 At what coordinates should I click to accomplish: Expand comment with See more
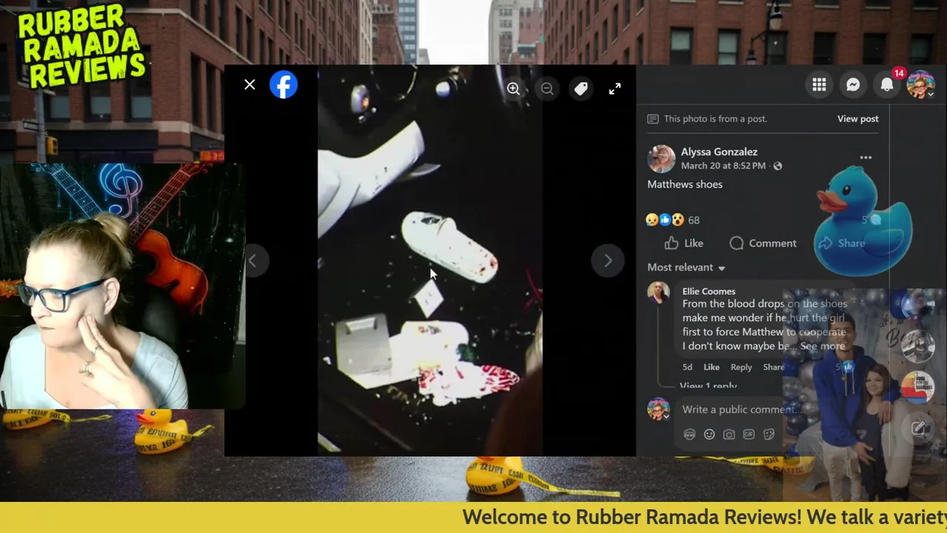pos(822,346)
